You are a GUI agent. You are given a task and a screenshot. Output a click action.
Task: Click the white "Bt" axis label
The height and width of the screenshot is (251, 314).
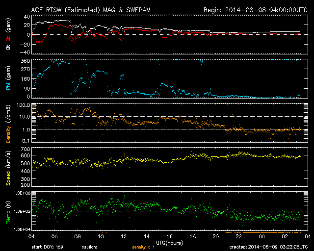click(x=8, y=47)
